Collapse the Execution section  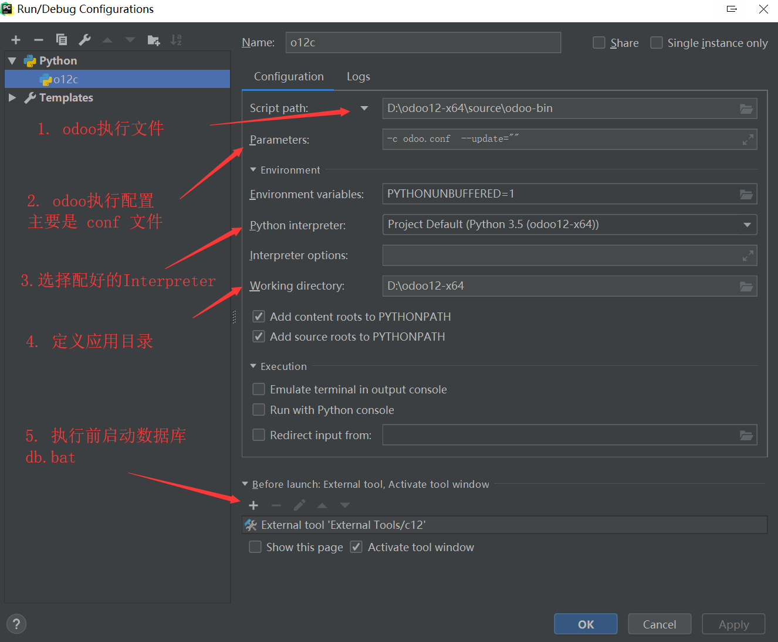coord(253,366)
